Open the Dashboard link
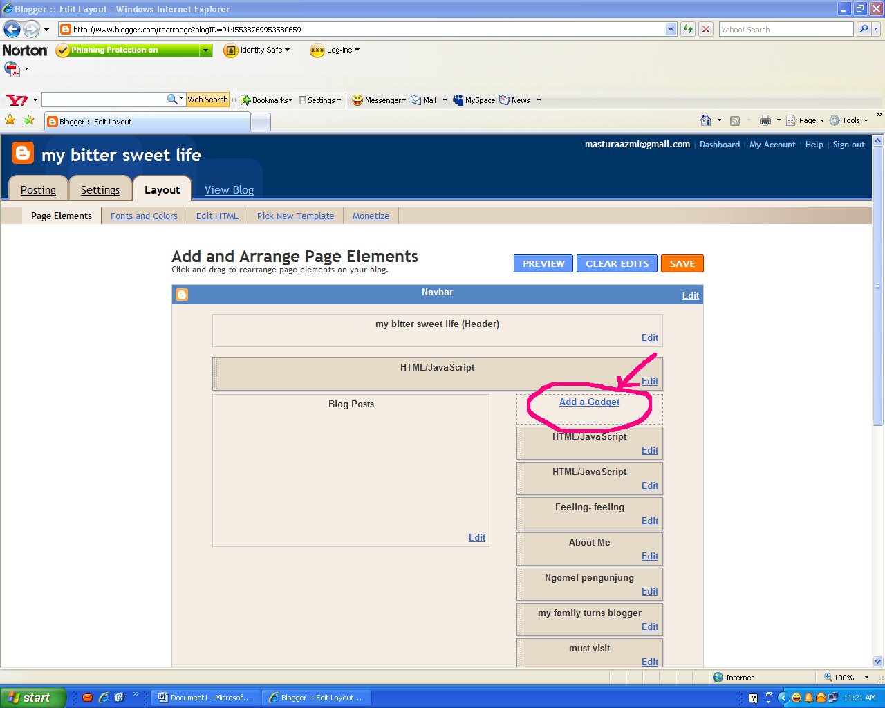 [720, 145]
